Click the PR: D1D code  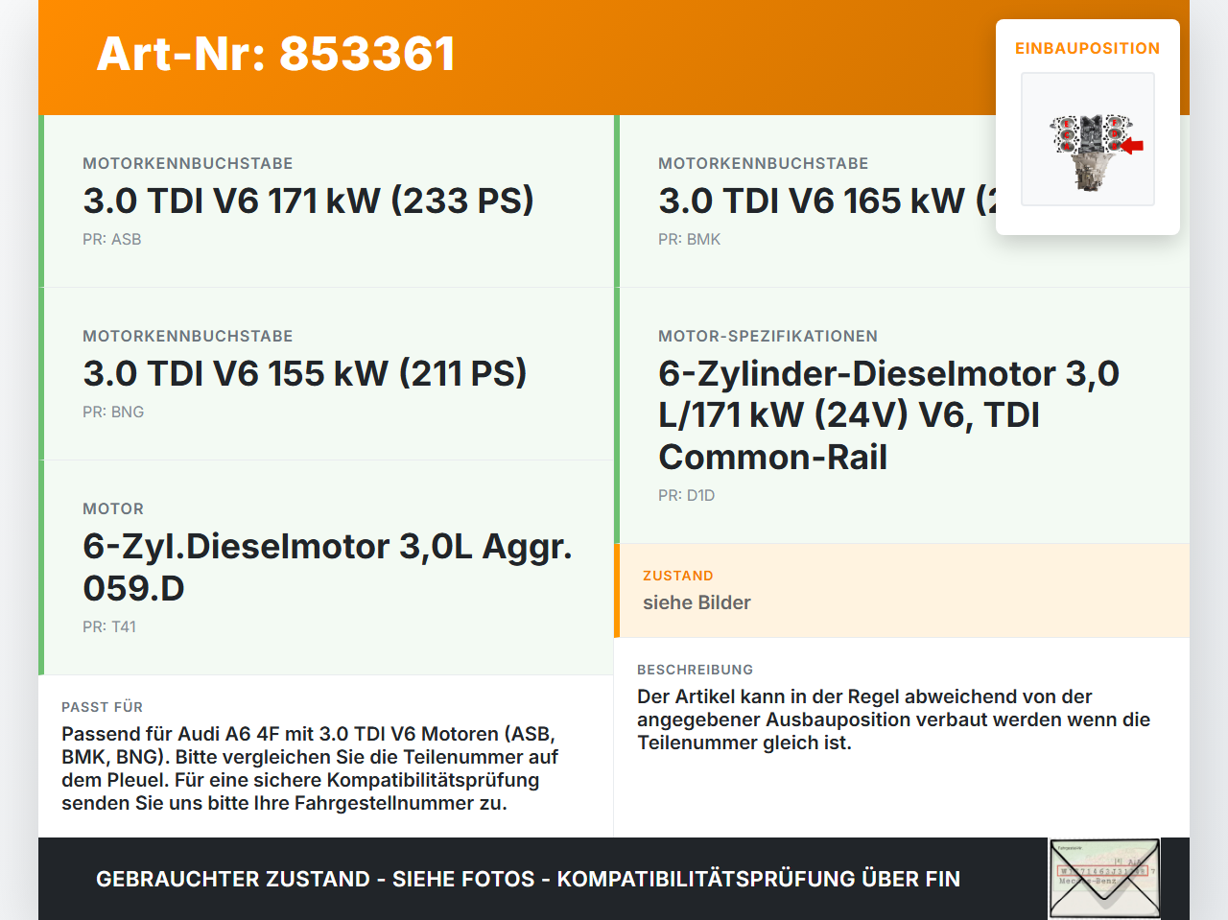pos(687,495)
